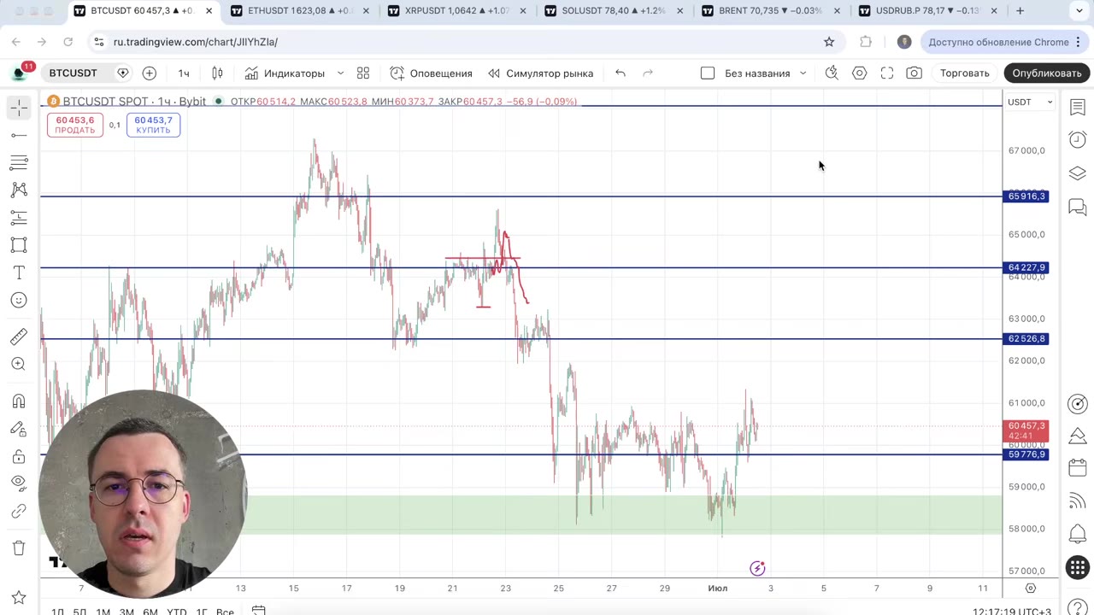Click the Торговать button

(964, 73)
